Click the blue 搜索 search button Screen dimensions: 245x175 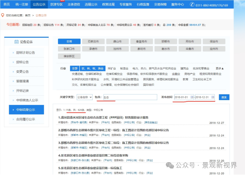(x=224, y=97)
